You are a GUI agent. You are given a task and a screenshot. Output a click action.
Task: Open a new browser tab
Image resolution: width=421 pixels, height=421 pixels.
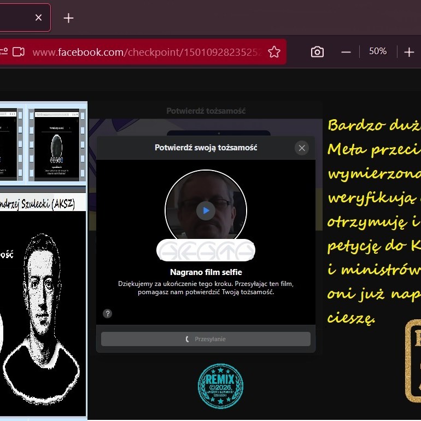[68, 18]
